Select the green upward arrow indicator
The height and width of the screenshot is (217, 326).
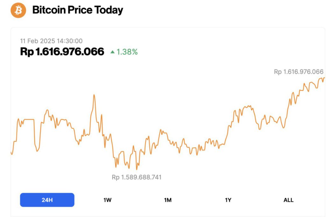click(112, 51)
